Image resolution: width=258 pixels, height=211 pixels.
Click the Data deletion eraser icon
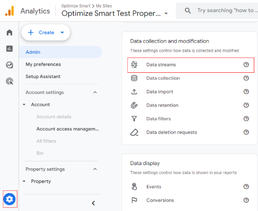point(134,132)
